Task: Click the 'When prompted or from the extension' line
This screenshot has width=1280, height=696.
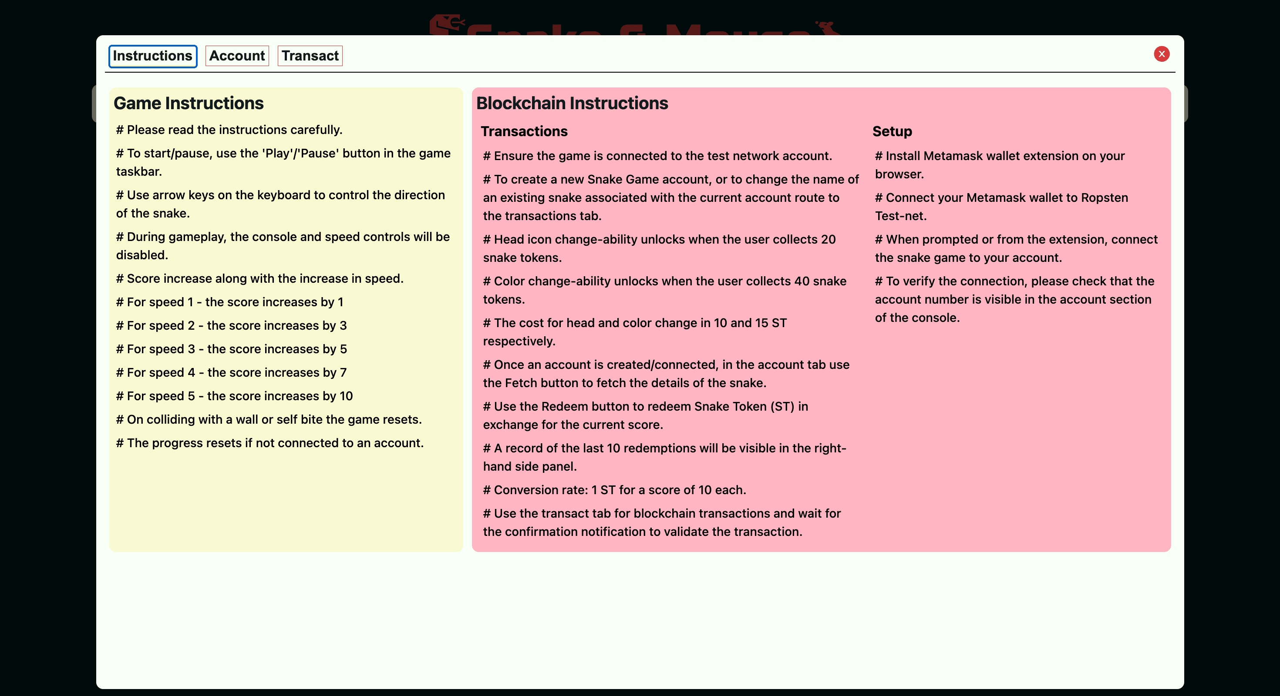Action: tap(1016, 248)
